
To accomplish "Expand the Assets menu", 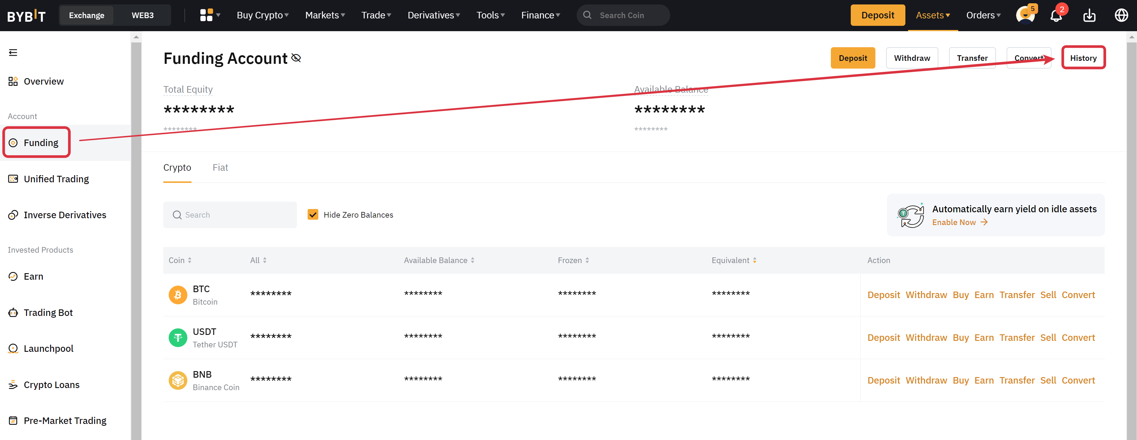I will [x=932, y=15].
